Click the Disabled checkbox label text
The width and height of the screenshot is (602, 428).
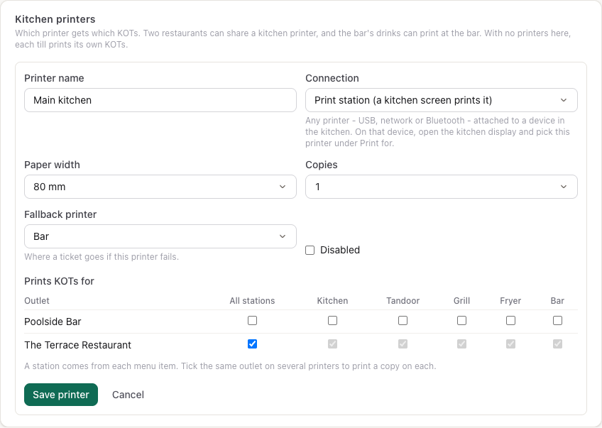point(340,251)
